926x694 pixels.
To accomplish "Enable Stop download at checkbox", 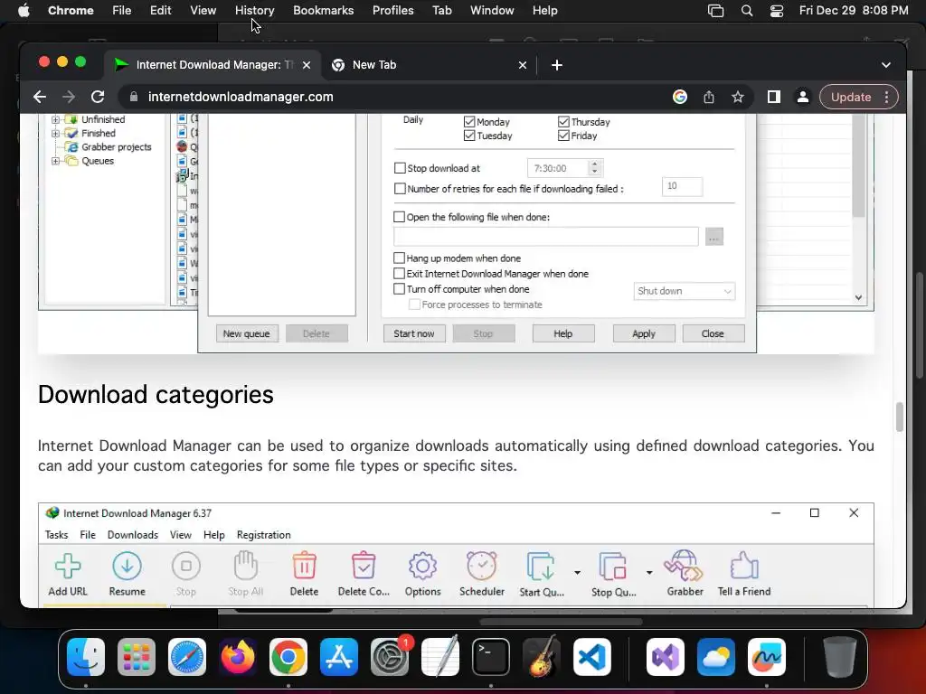I will point(400,168).
